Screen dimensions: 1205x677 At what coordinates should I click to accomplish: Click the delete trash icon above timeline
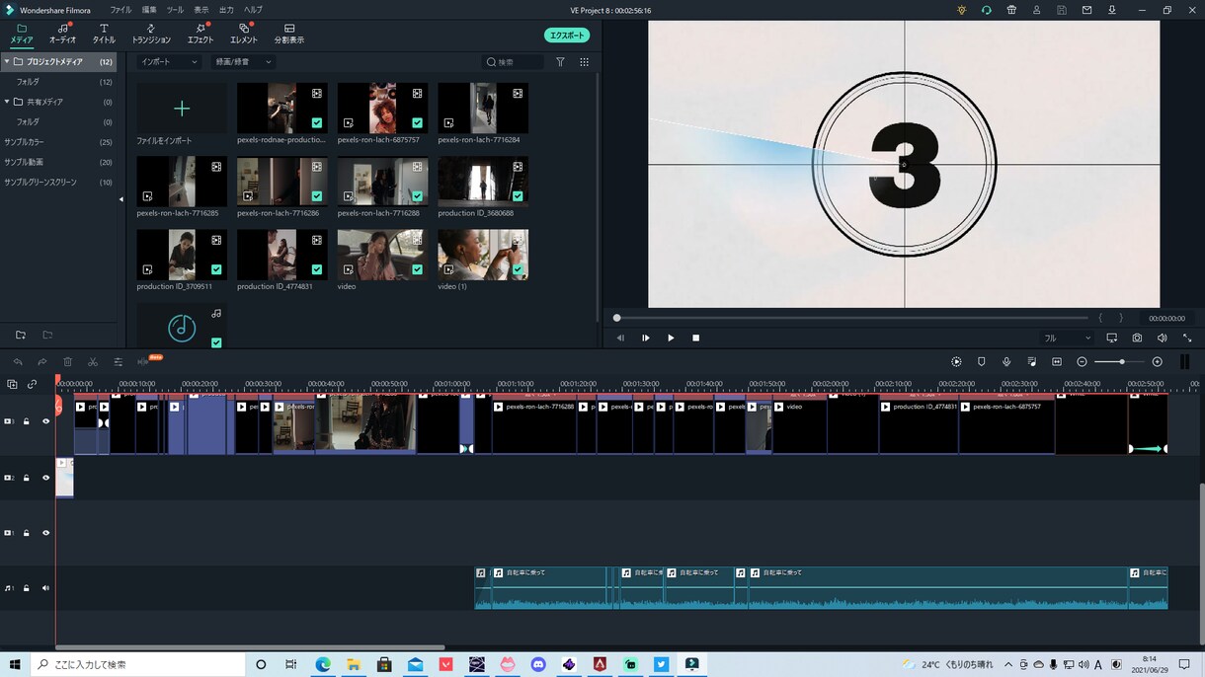pyautogui.click(x=67, y=362)
